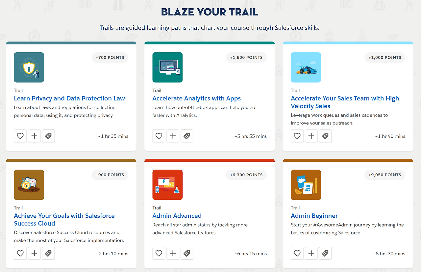Click the compass and map Success Cloud thumbnail
Screen dimensions: 421x272
[x=29, y=185]
